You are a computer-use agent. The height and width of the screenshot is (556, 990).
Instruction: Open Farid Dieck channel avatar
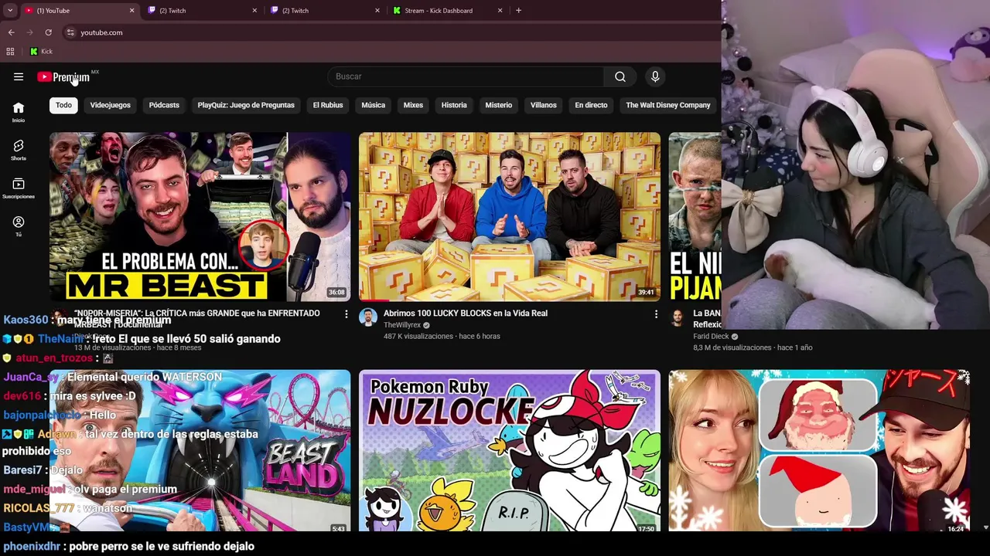pos(678,317)
